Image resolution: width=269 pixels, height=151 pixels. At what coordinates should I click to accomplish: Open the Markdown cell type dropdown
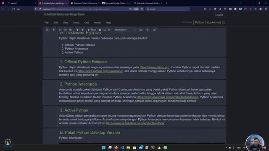pyautogui.click(x=125, y=30)
